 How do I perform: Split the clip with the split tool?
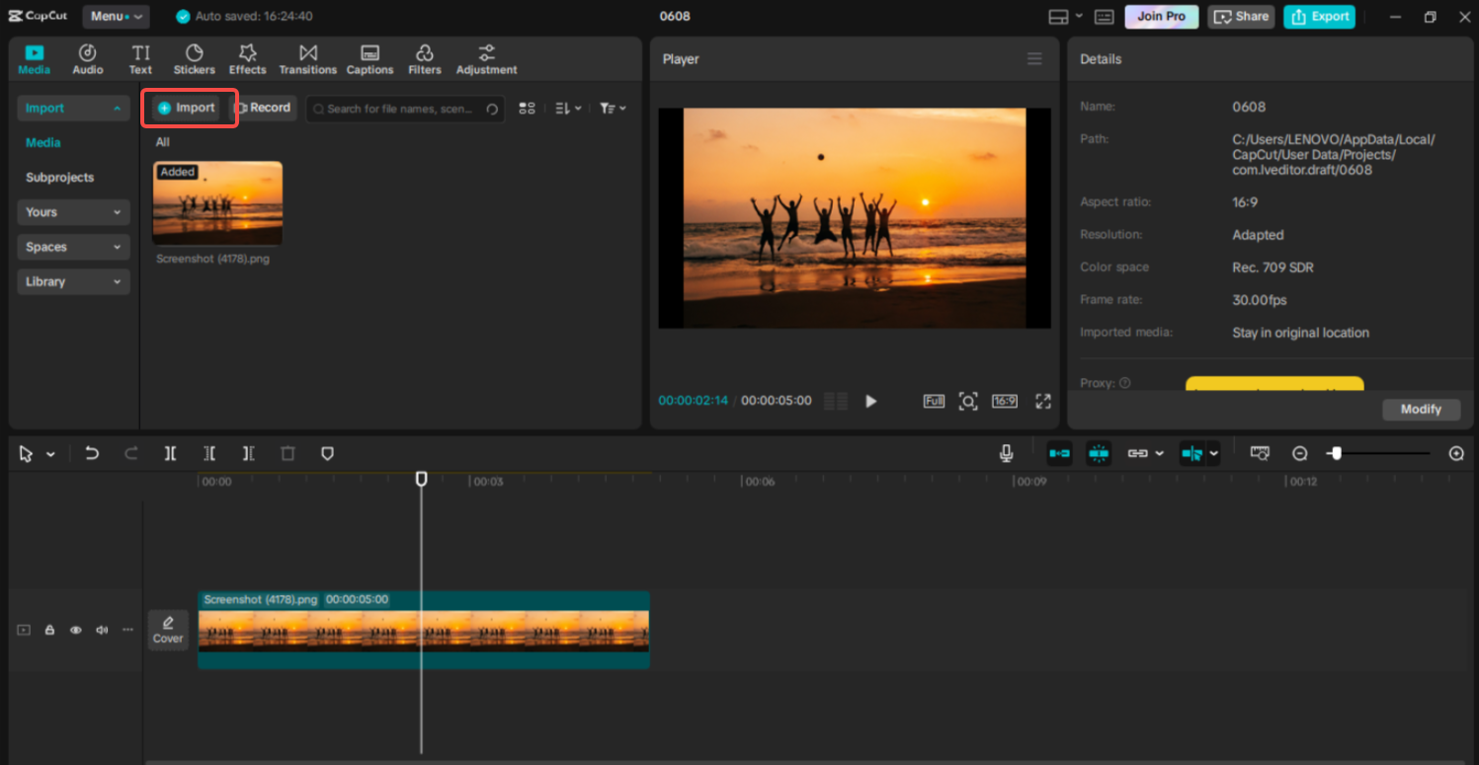coord(170,453)
